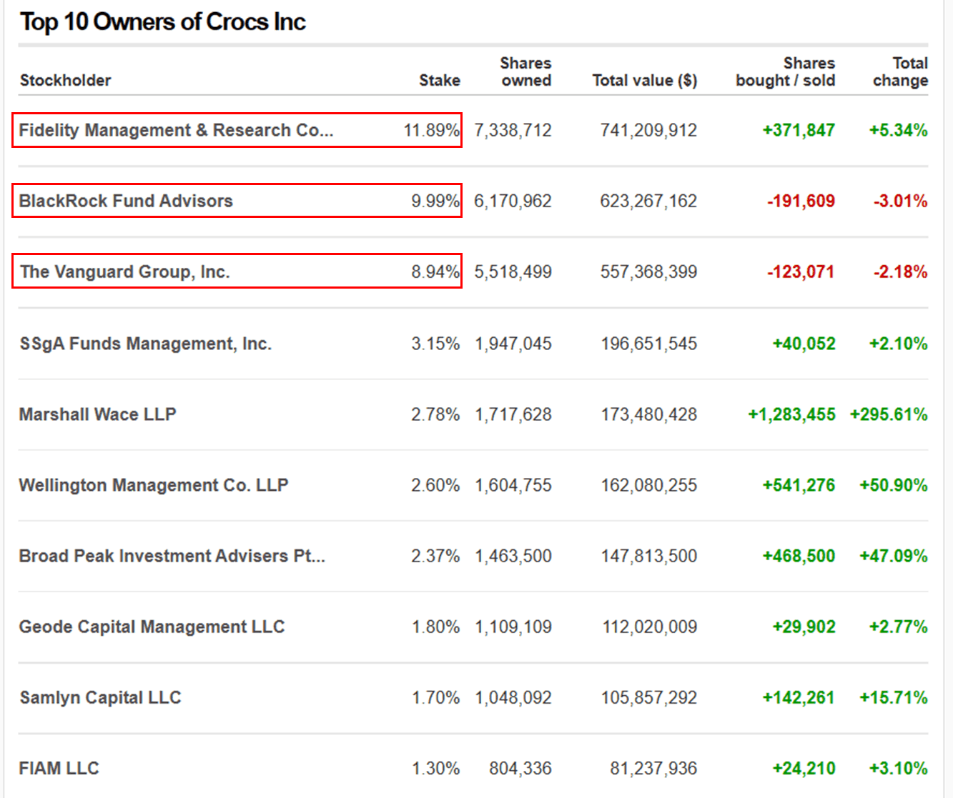Click shares sold value -123,071
Image resolution: width=953 pixels, height=798 pixels.
click(x=801, y=271)
